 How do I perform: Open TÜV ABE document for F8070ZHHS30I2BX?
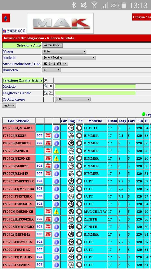tap(48, 219)
